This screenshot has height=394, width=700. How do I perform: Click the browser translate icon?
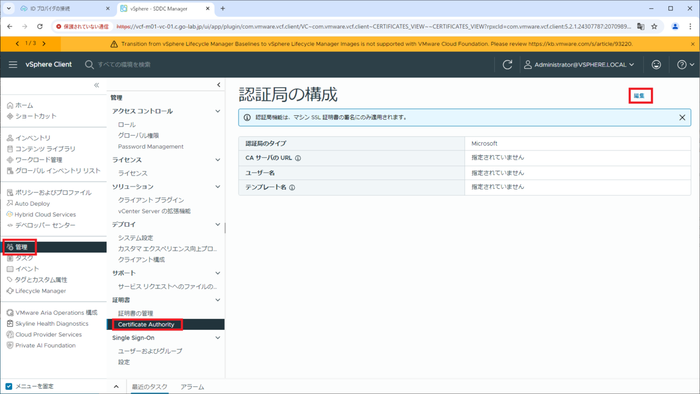tap(640, 26)
